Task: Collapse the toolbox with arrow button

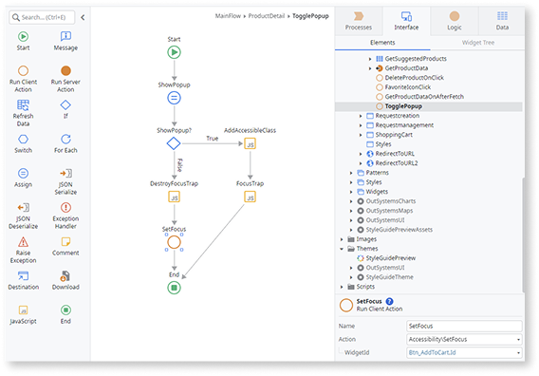Action: (x=83, y=17)
